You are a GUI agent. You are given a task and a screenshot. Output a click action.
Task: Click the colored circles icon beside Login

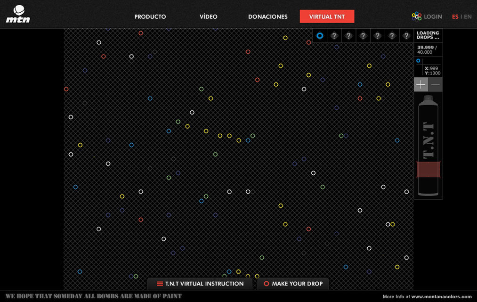point(417,16)
